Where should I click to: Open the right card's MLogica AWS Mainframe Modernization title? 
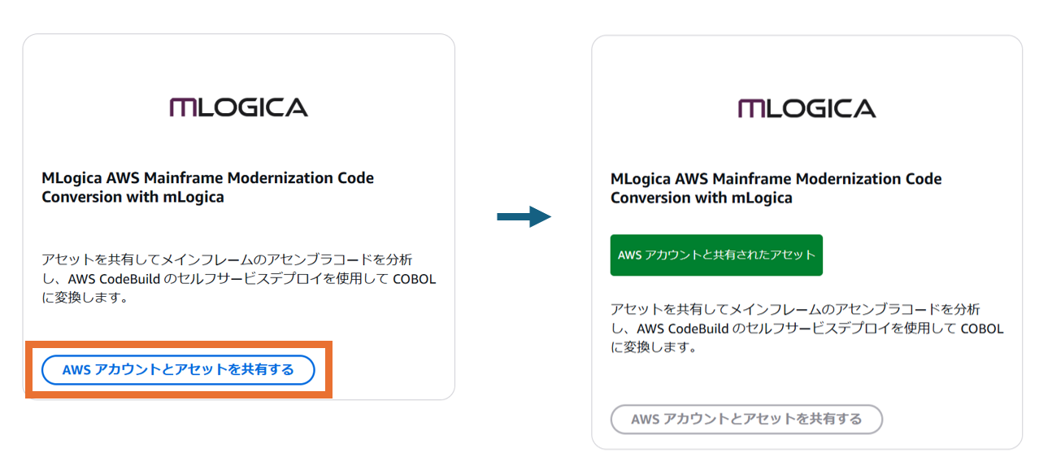click(x=776, y=188)
